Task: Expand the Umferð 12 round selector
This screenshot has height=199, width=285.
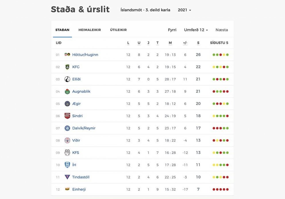Action: 196,29
